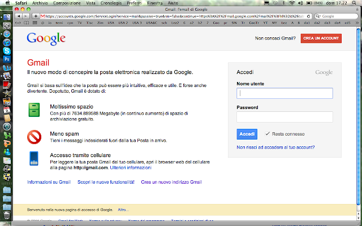362x226 pixels.
Task: Click the Password input field
Action: [285, 117]
